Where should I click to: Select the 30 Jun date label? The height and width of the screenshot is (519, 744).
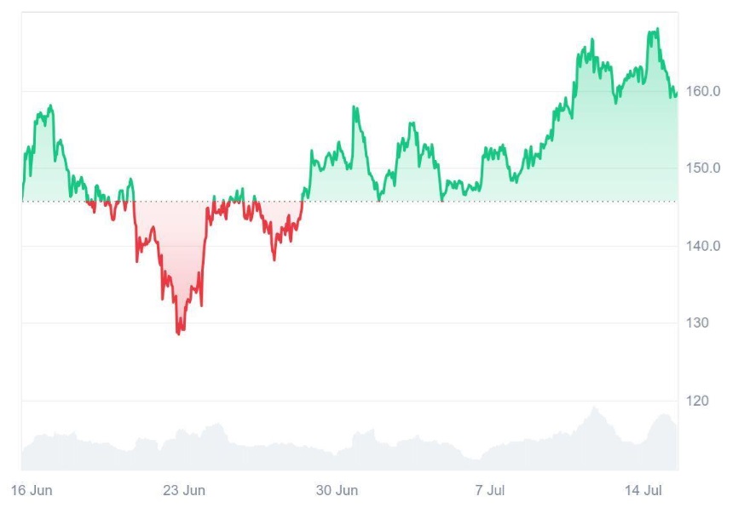tap(336, 491)
